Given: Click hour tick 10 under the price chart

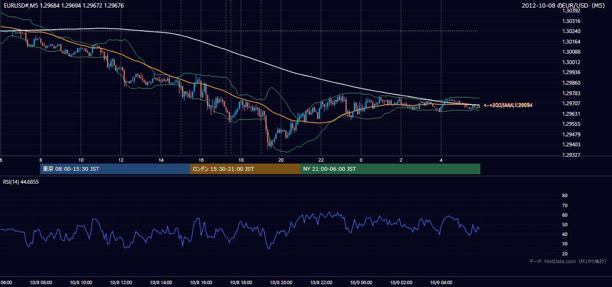Looking at the screenshot, I should coord(81,160).
